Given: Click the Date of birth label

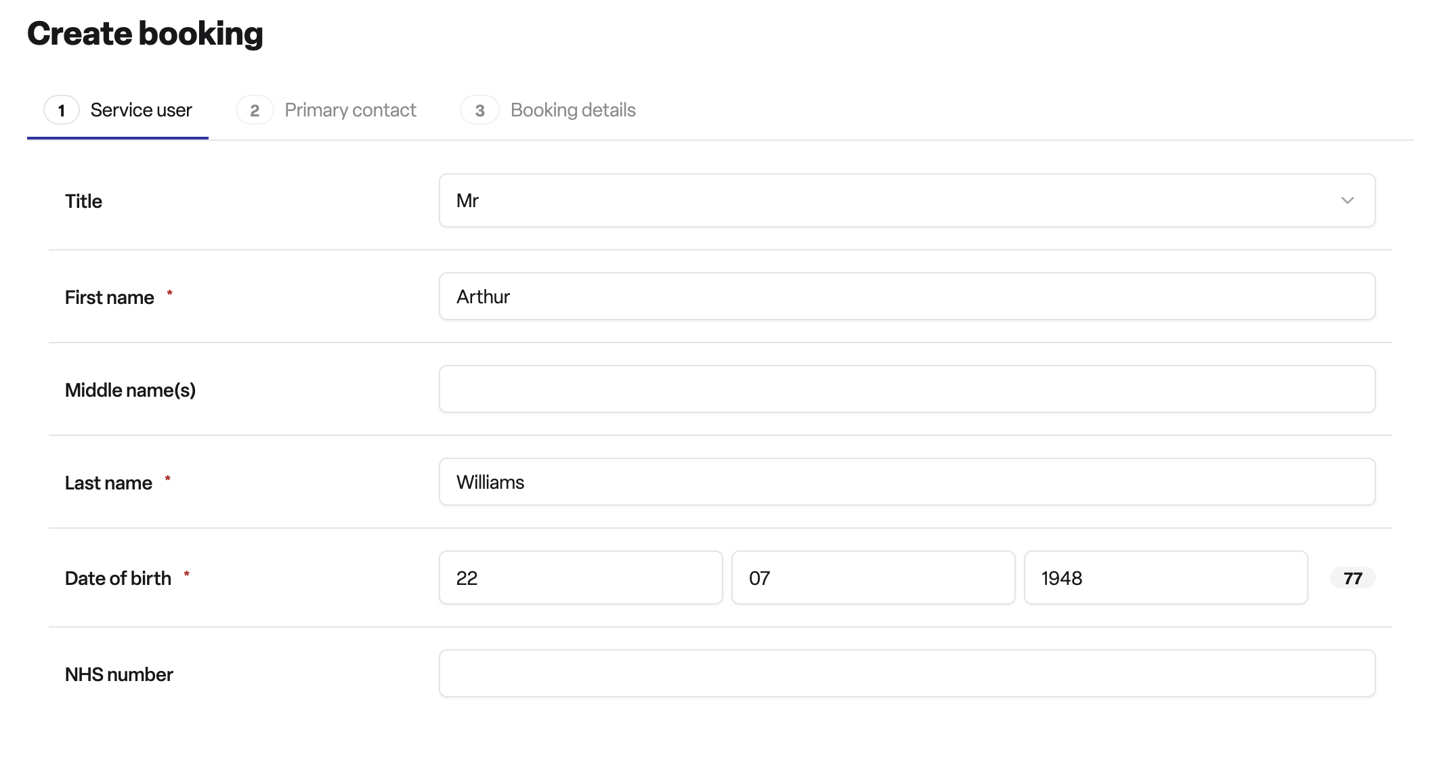Looking at the screenshot, I should [118, 578].
